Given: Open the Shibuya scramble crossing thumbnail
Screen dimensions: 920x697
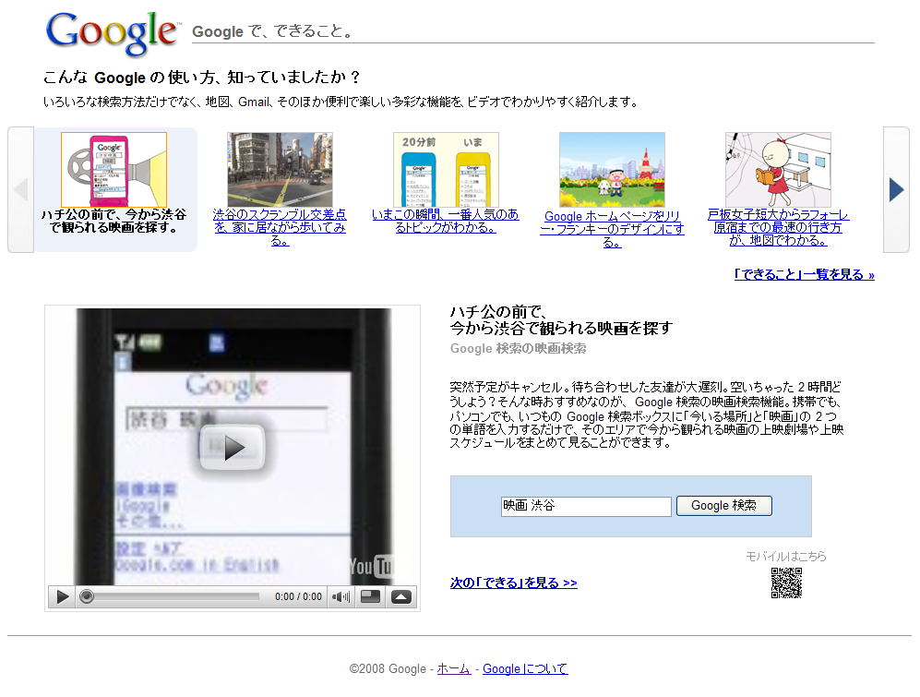Looking at the screenshot, I should pos(280,169).
